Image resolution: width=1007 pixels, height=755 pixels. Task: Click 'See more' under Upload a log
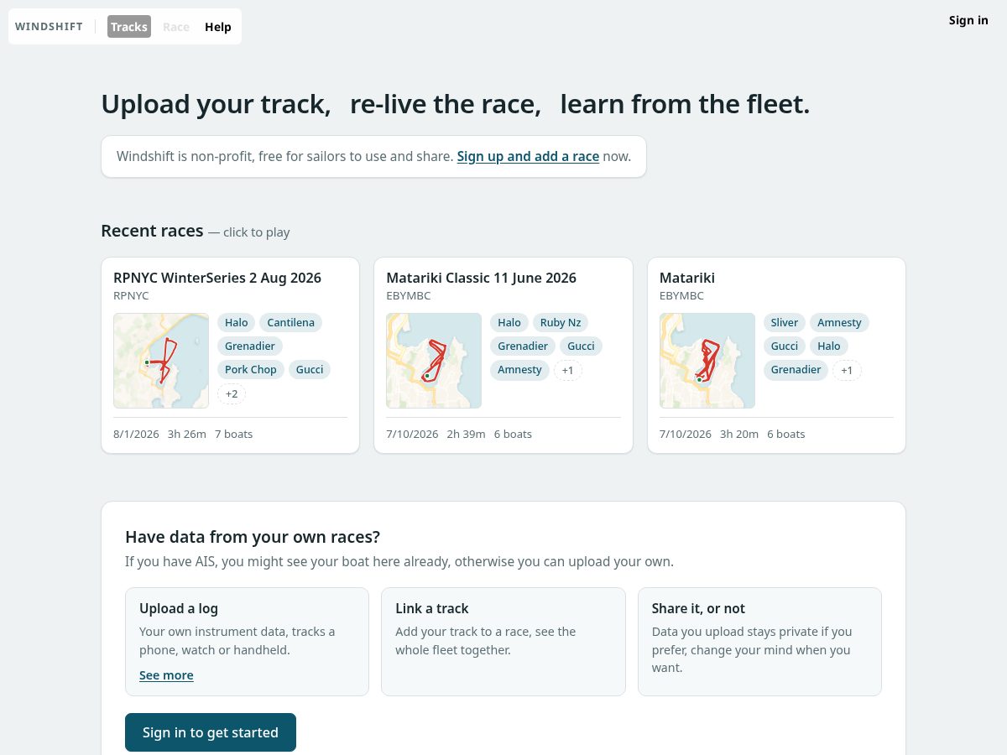[x=166, y=675]
